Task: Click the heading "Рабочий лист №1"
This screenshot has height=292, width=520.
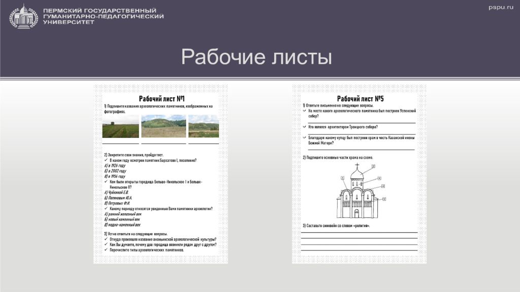Action: (x=161, y=99)
